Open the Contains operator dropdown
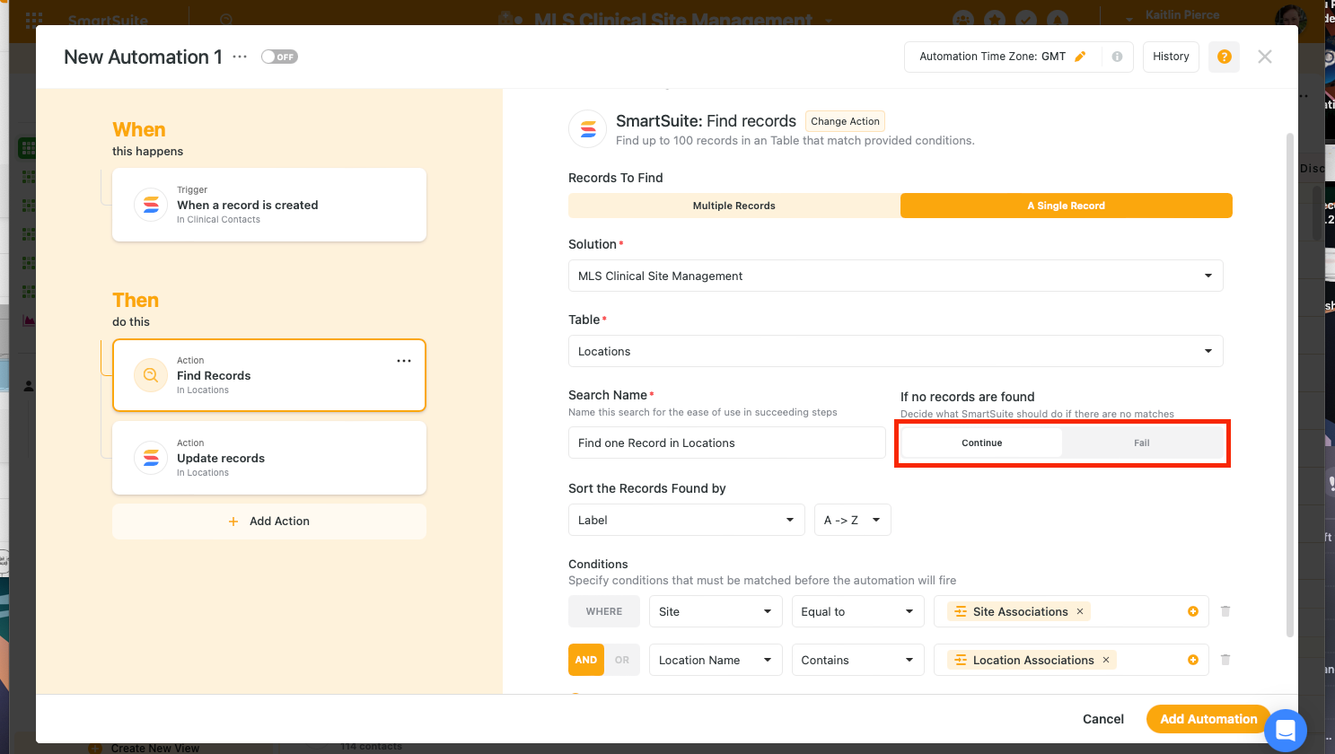1335x754 pixels. click(858, 660)
